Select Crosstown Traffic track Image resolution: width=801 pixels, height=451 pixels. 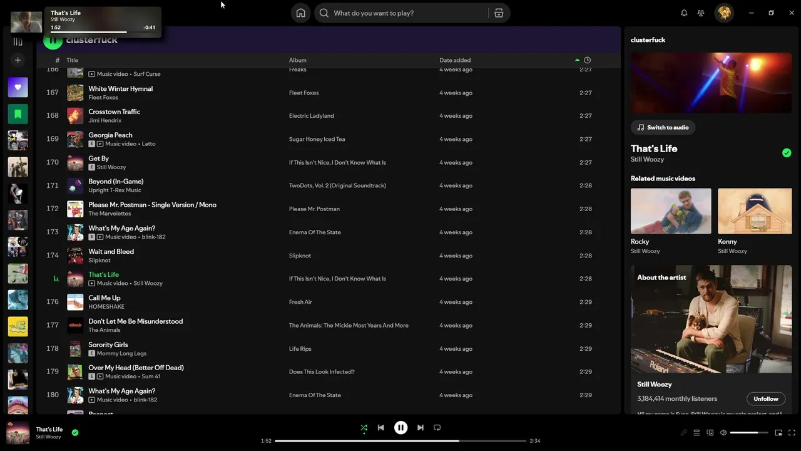(x=114, y=111)
